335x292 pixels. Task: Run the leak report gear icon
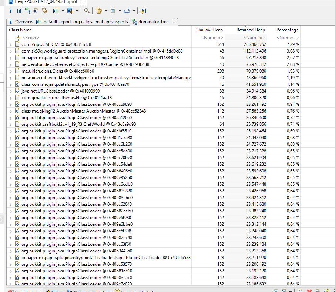click(x=45, y=11)
